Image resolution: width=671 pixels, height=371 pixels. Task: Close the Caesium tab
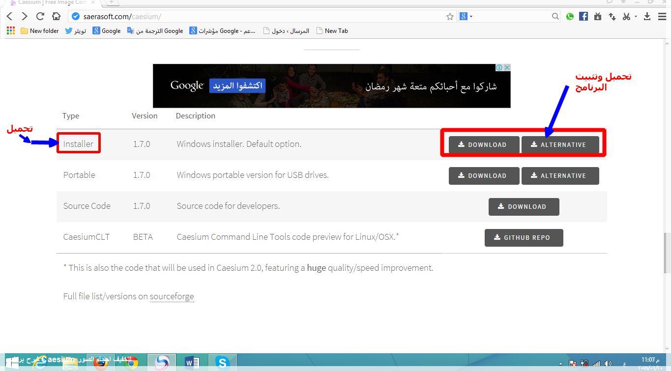click(93, 2)
